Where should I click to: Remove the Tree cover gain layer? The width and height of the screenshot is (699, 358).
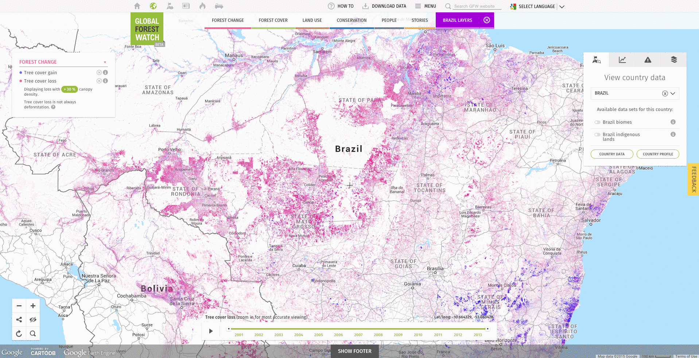(99, 72)
